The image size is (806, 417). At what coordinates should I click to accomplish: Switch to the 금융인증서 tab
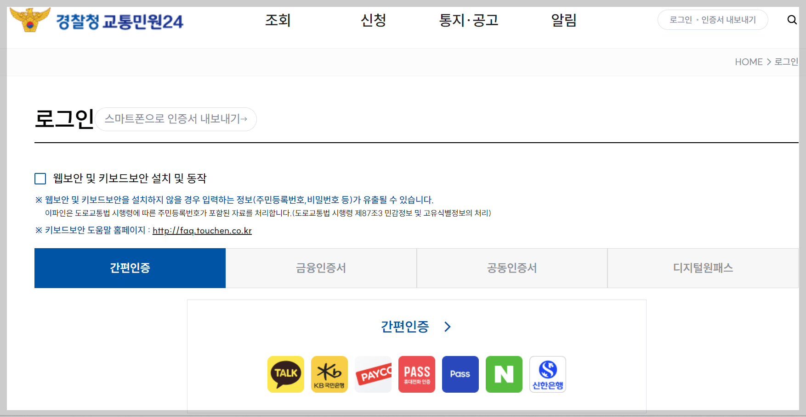click(321, 268)
